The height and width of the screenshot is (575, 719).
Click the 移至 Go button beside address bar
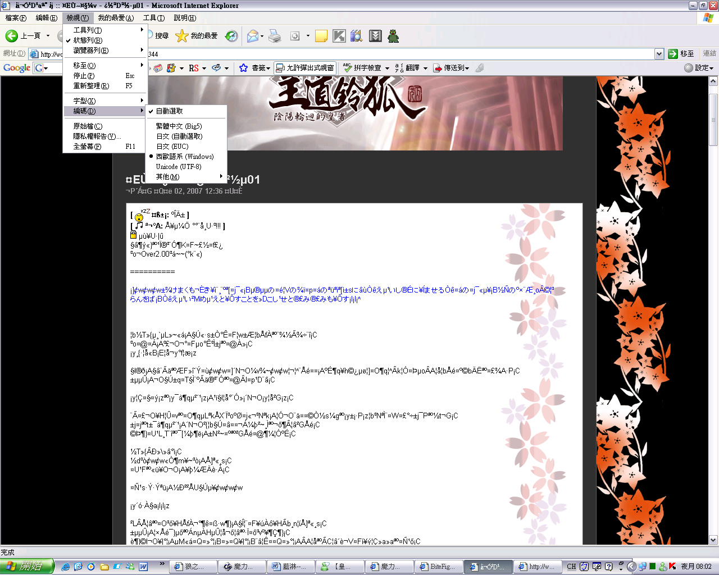[681, 54]
